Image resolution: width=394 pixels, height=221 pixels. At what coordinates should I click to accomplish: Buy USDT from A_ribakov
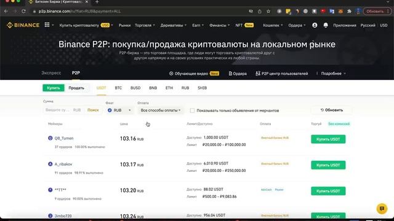click(x=328, y=165)
